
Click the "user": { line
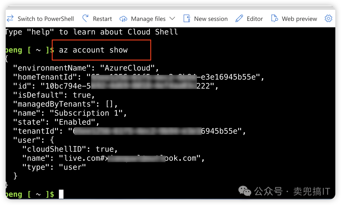(x=34, y=140)
